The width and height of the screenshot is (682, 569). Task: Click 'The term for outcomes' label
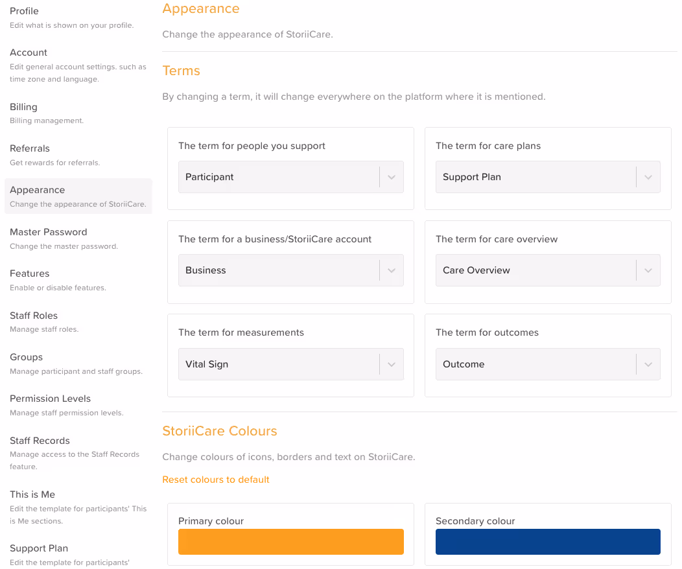(x=487, y=332)
